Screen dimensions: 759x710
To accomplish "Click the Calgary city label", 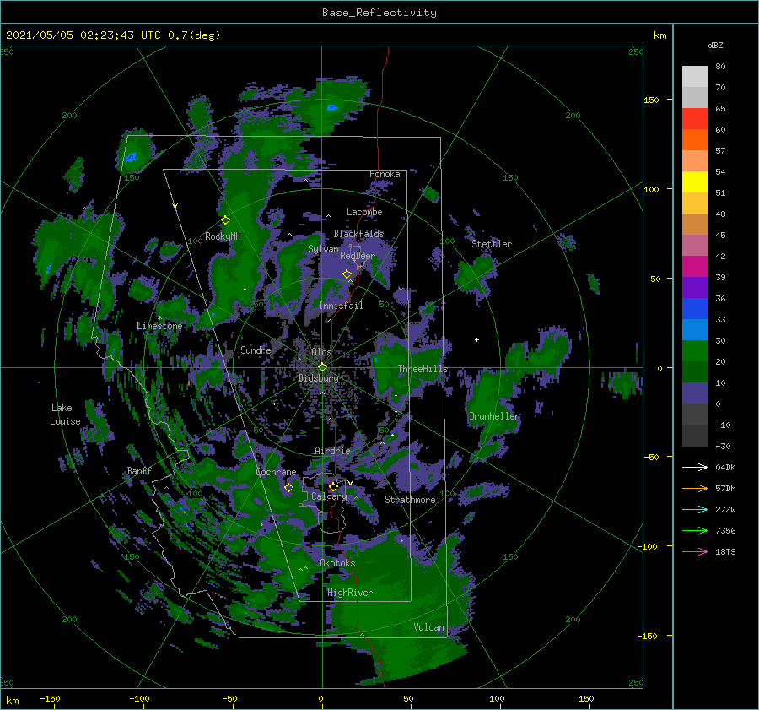I will point(329,496).
